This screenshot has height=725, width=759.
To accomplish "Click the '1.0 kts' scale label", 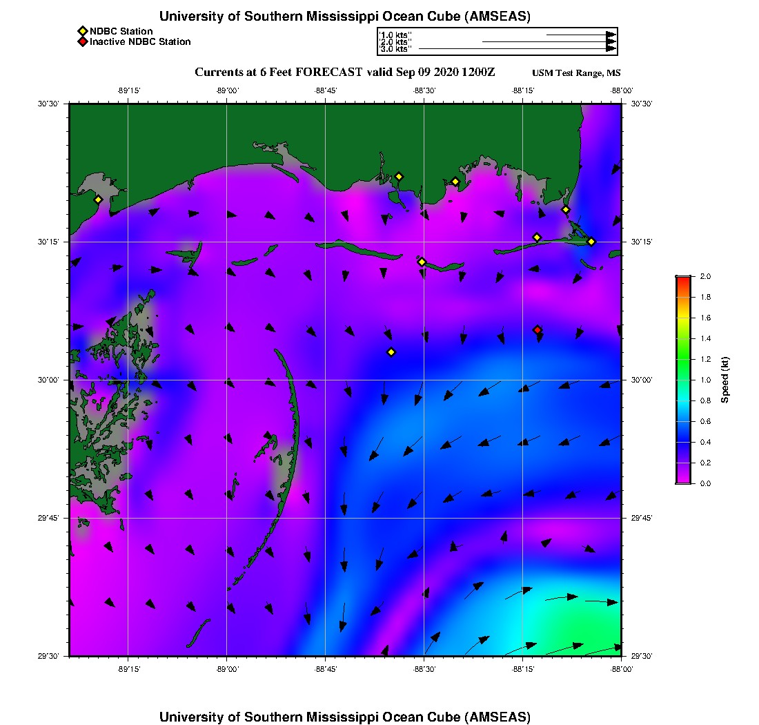I will [x=395, y=35].
